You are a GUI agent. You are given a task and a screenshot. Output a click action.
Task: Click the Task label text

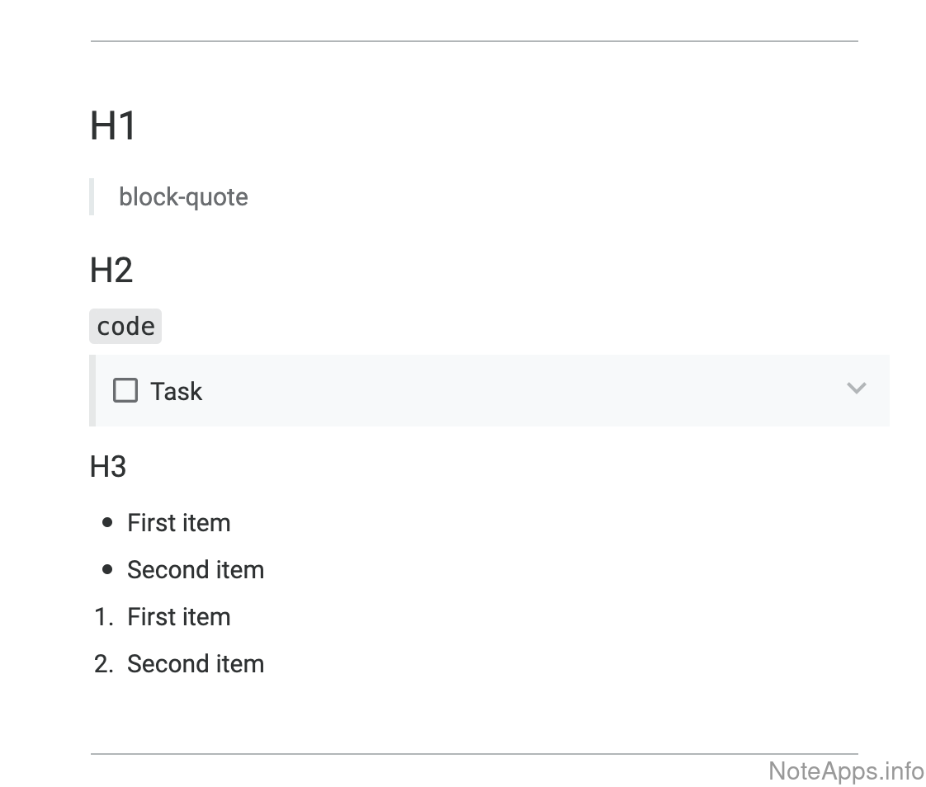click(x=176, y=391)
